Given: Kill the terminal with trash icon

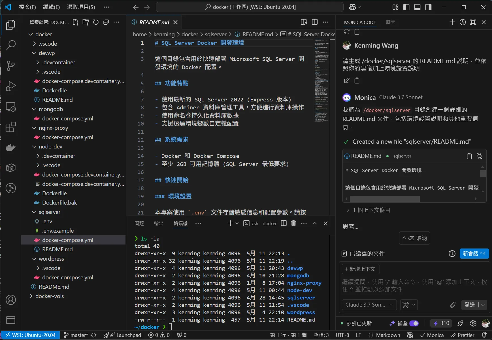Looking at the screenshot, I should coord(293,223).
